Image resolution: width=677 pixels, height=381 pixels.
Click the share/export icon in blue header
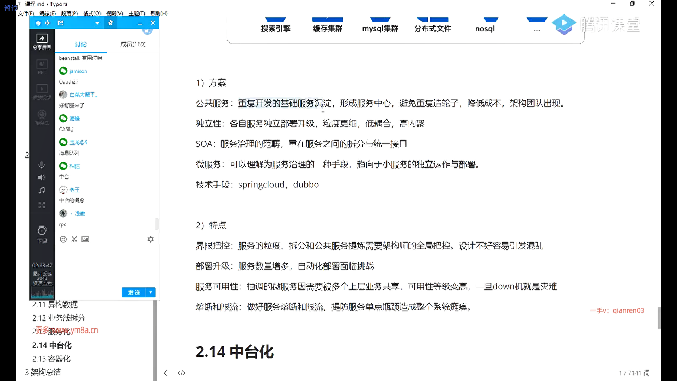coord(61,23)
